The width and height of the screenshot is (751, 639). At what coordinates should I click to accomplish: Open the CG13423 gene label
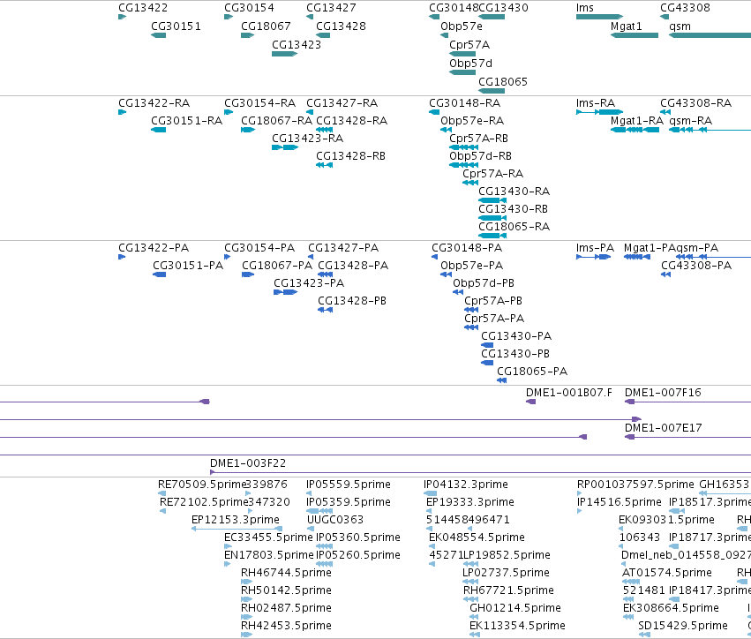pos(297,44)
